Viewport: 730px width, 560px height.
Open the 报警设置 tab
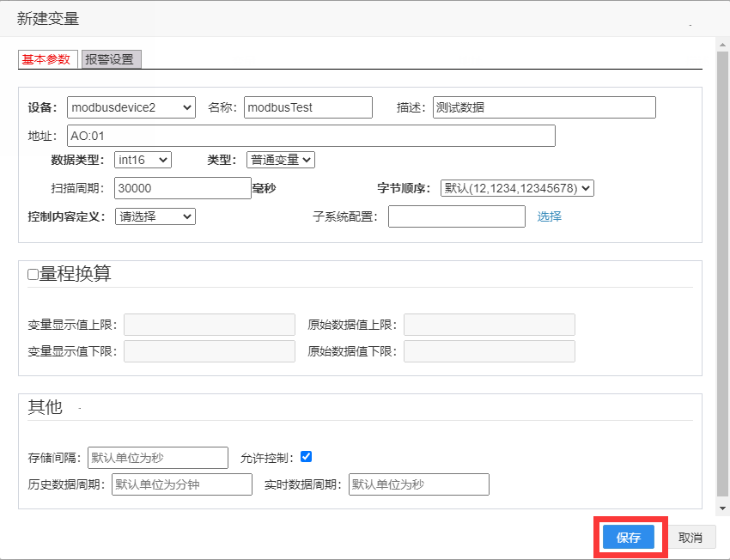tap(112, 59)
